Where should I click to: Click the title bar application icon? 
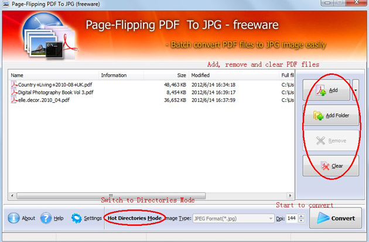6,4
